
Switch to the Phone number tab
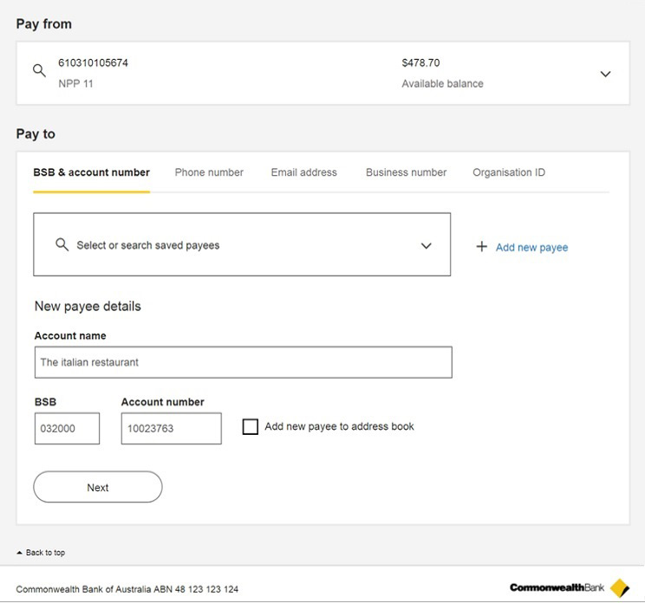click(x=209, y=172)
